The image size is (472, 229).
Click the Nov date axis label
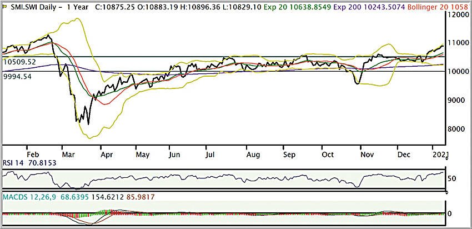367,155
